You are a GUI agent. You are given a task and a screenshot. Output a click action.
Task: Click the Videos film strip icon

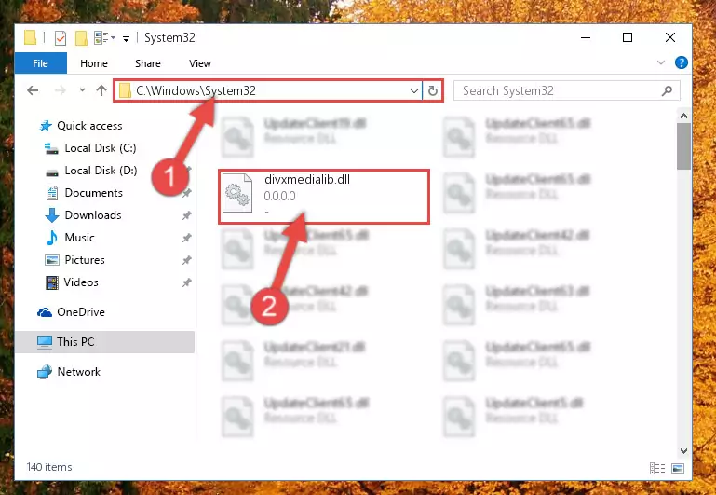pyautogui.click(x=51, y=282)
